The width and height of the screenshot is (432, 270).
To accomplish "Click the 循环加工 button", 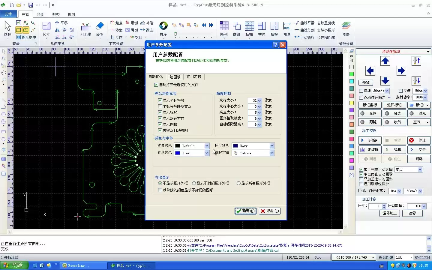I will (389, 213).
